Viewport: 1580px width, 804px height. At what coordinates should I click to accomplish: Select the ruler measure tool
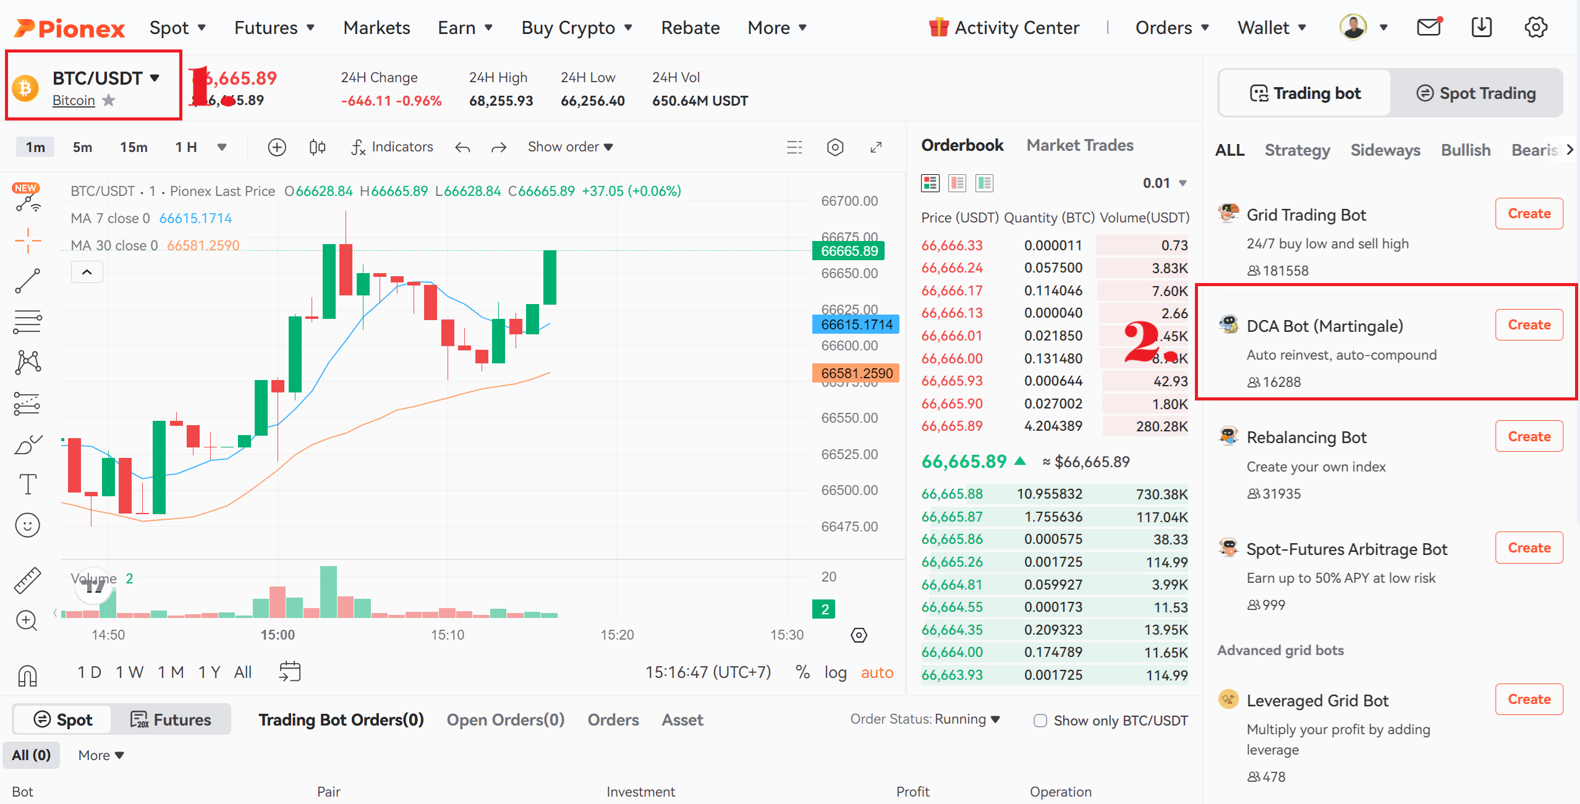[28, 580]
